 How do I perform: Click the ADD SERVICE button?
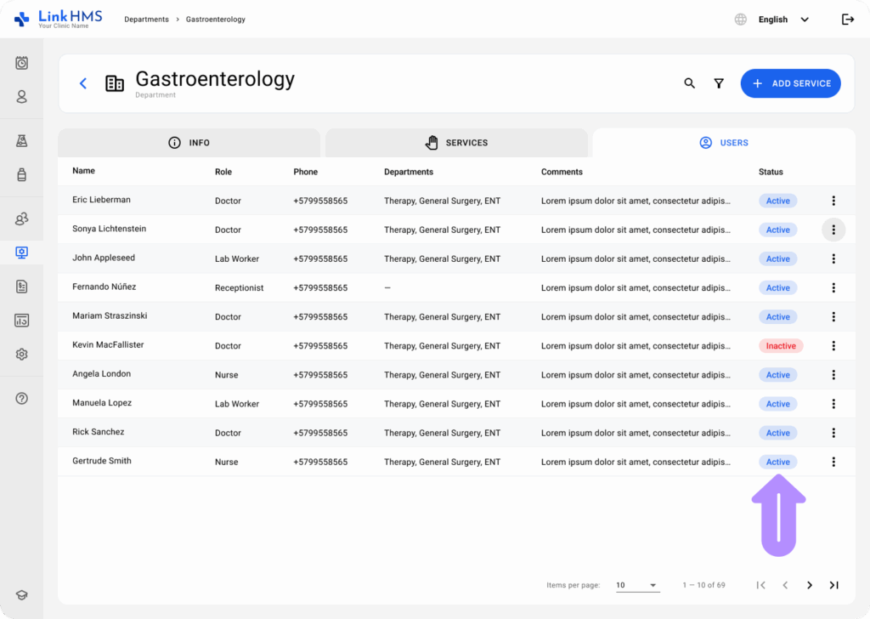[x=790, y=82]
